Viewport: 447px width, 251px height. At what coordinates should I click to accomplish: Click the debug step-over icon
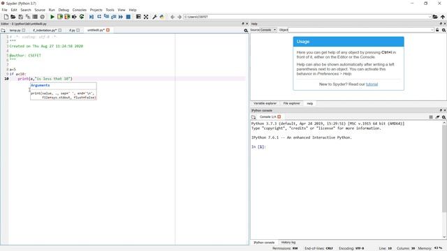99,17
